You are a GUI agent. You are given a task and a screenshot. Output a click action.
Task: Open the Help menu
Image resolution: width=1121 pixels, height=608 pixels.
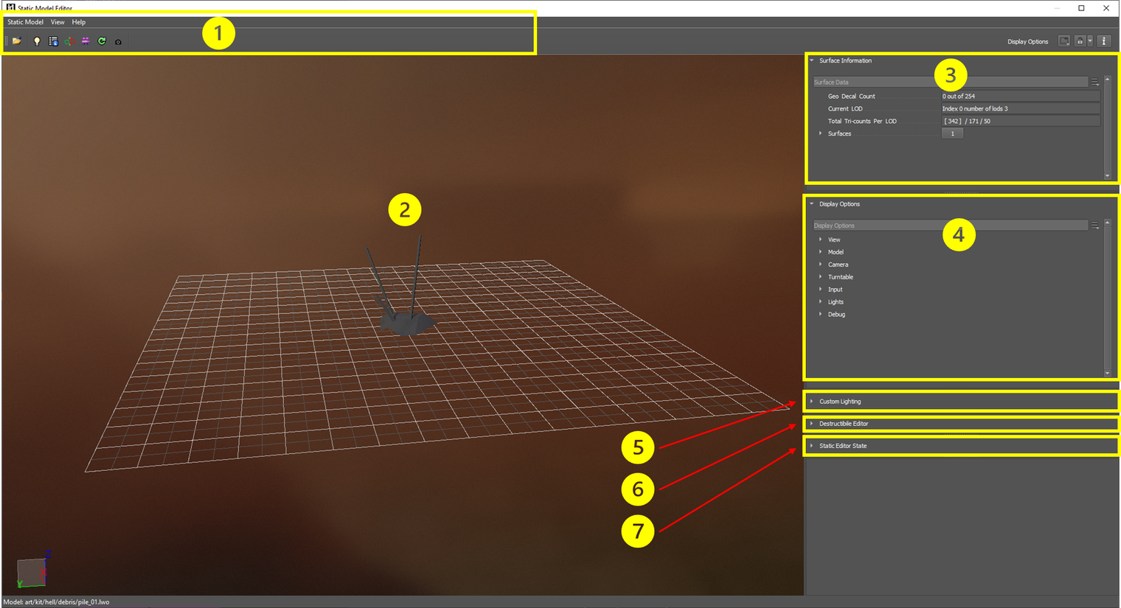(79, 22)
